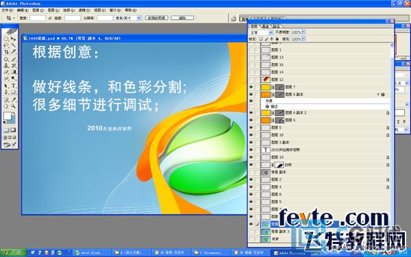This screenshot has width=411, height=257.
Task: Select the Rectangular Marquee tool
Action: coord(6,39)
